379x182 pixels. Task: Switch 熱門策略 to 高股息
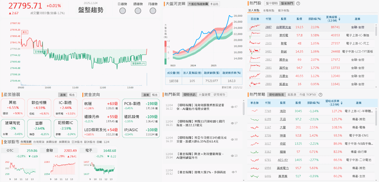pyautogui.click(x=292, y=95)
